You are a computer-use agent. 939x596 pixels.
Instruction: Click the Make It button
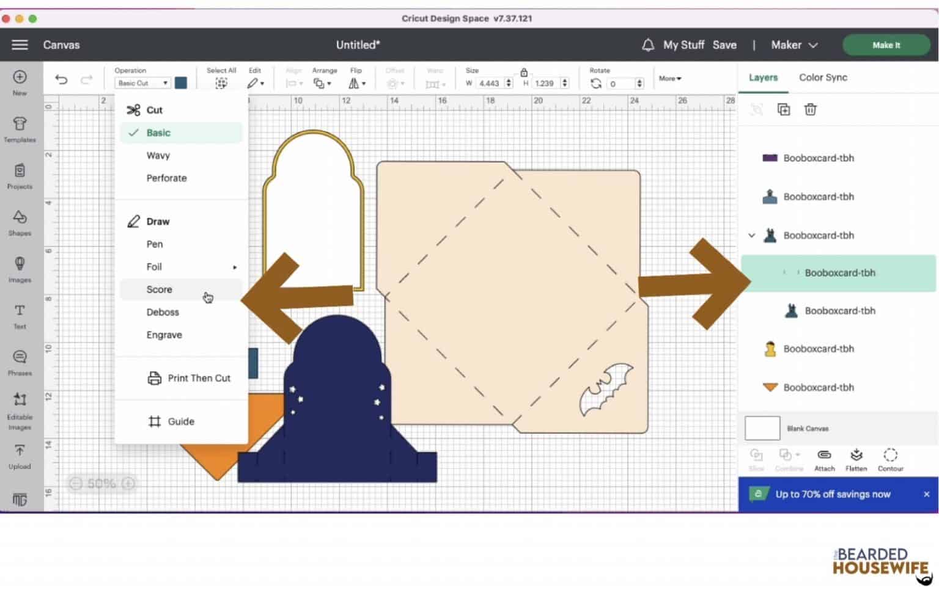click(886, 45)
